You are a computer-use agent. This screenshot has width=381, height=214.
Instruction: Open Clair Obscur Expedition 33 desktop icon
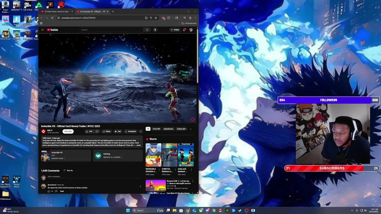point(5,182)
